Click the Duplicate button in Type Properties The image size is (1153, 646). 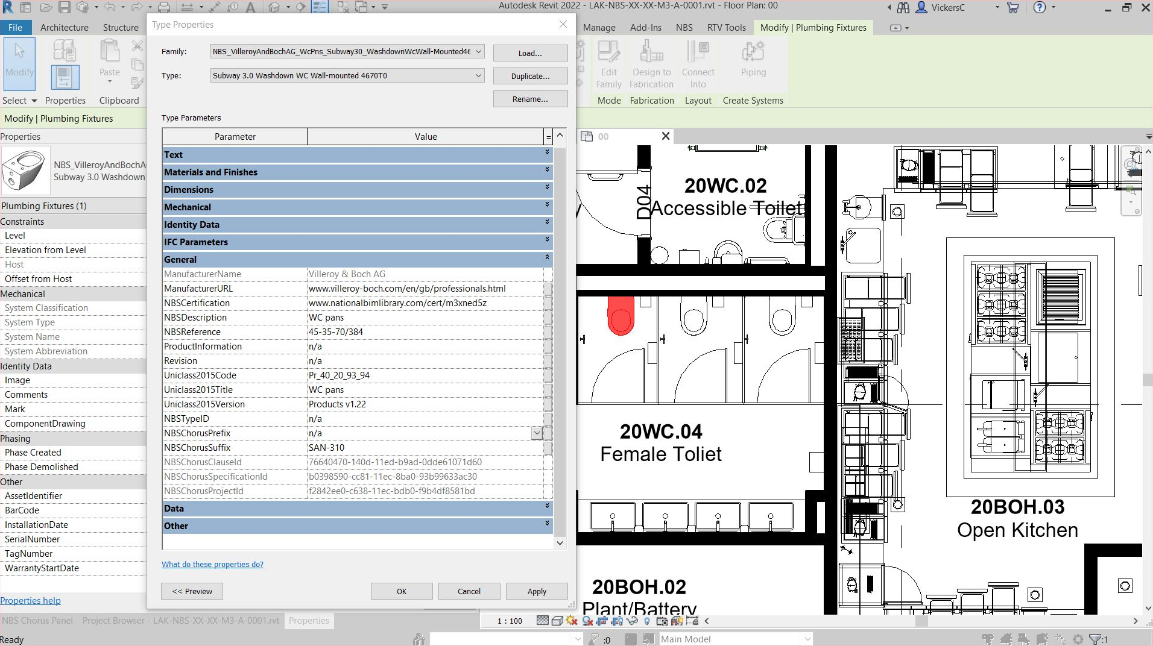coord(529,75)
